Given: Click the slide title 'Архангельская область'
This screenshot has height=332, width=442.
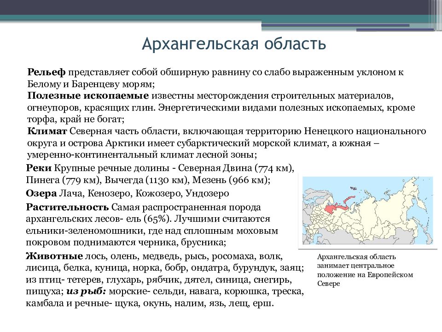Looking at the screenshot, I should (x=234, y=44).
